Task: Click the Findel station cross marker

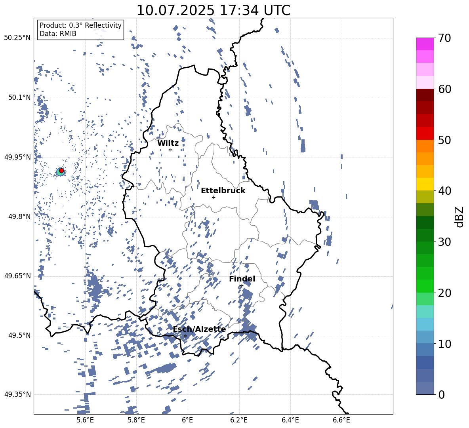Action: 242,285
